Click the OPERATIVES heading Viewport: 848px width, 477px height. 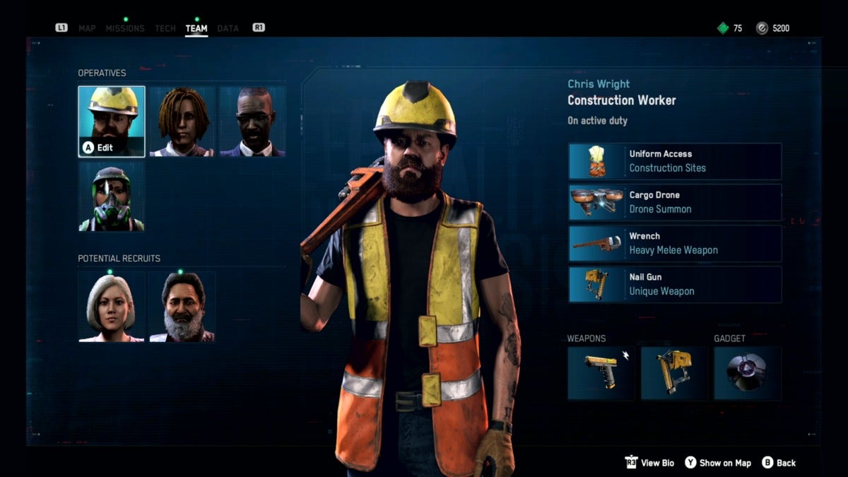click(102, 73)
